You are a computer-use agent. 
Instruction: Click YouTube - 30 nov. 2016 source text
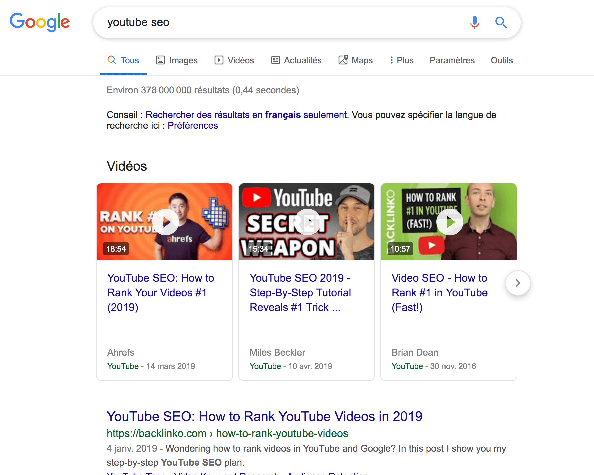(434, 366)
